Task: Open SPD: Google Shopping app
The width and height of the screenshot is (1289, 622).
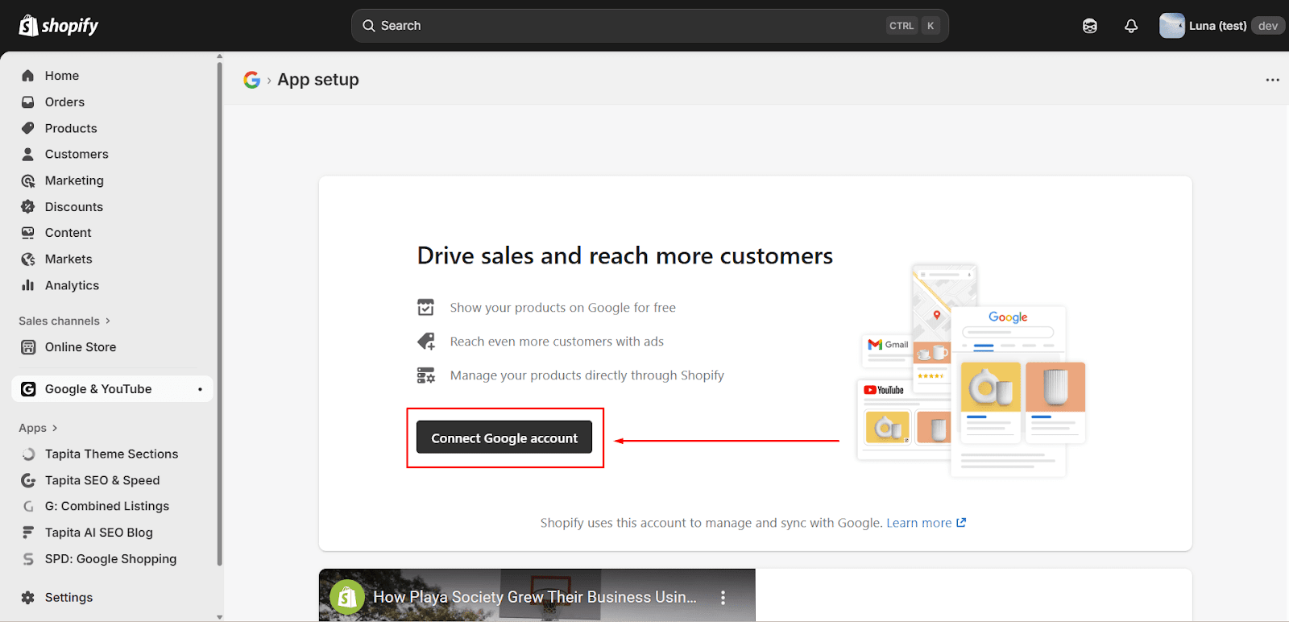Action: [113, 559]
